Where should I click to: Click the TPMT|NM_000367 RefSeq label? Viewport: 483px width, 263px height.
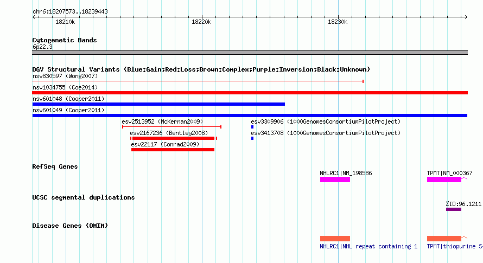point(449,173)
